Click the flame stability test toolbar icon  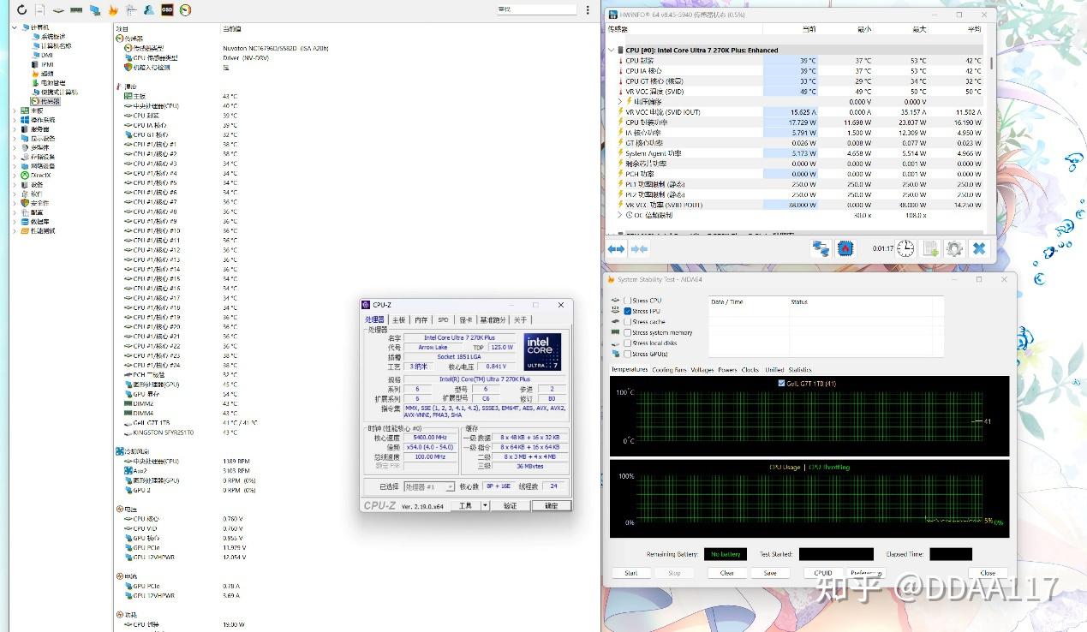click(113, 10)
